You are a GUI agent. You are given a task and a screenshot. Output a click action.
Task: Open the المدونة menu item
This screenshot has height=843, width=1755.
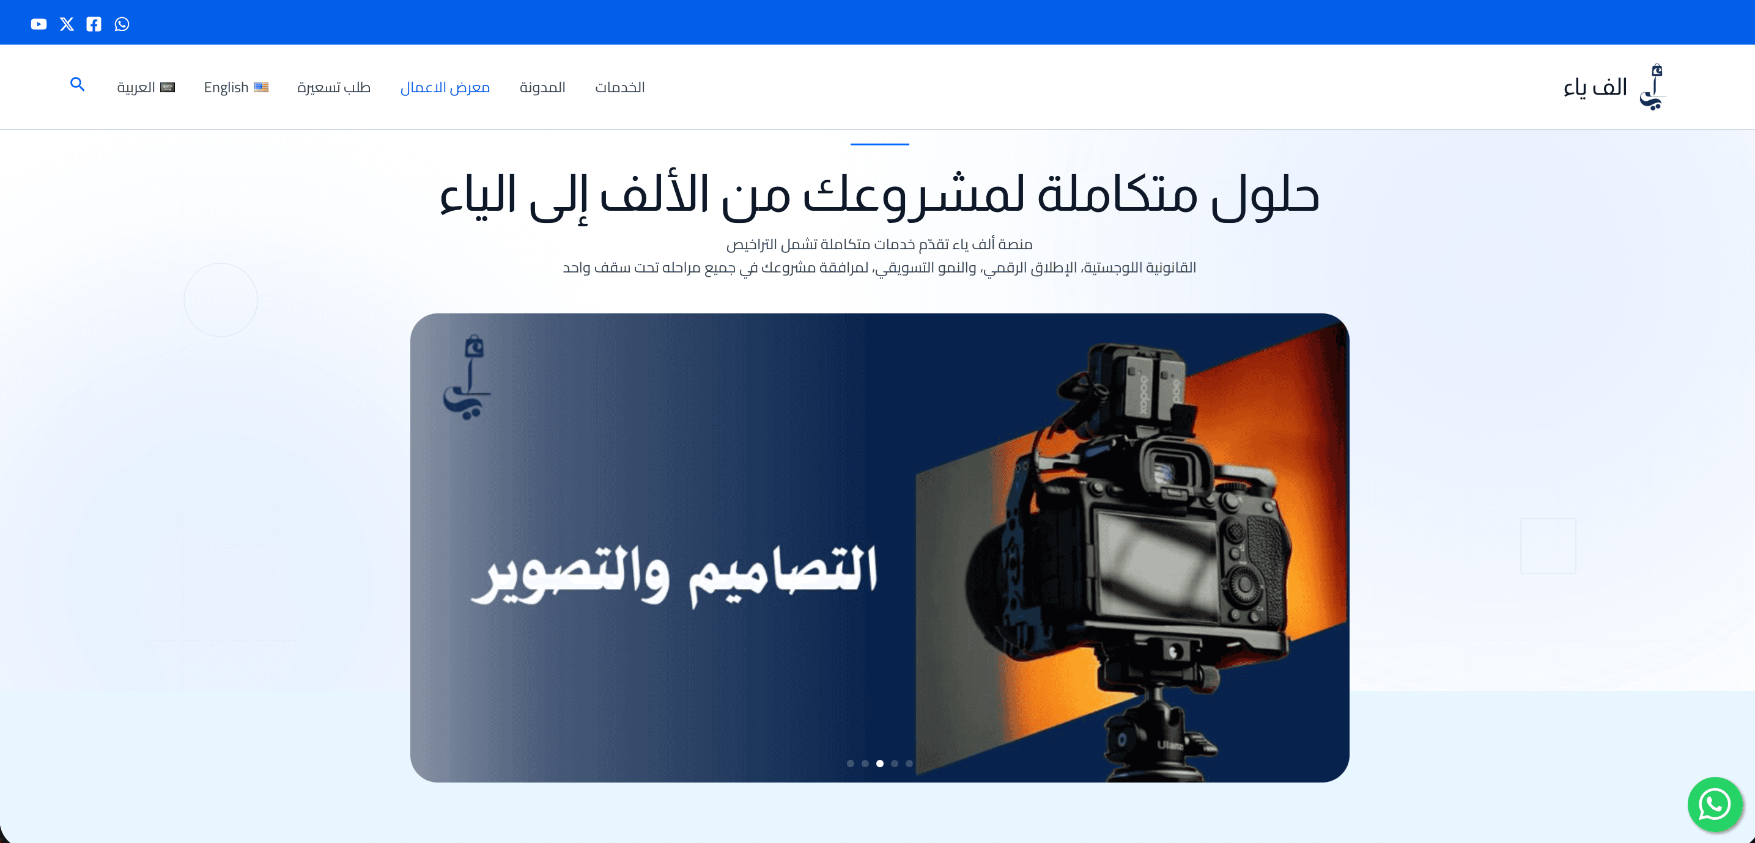[542, 87]
